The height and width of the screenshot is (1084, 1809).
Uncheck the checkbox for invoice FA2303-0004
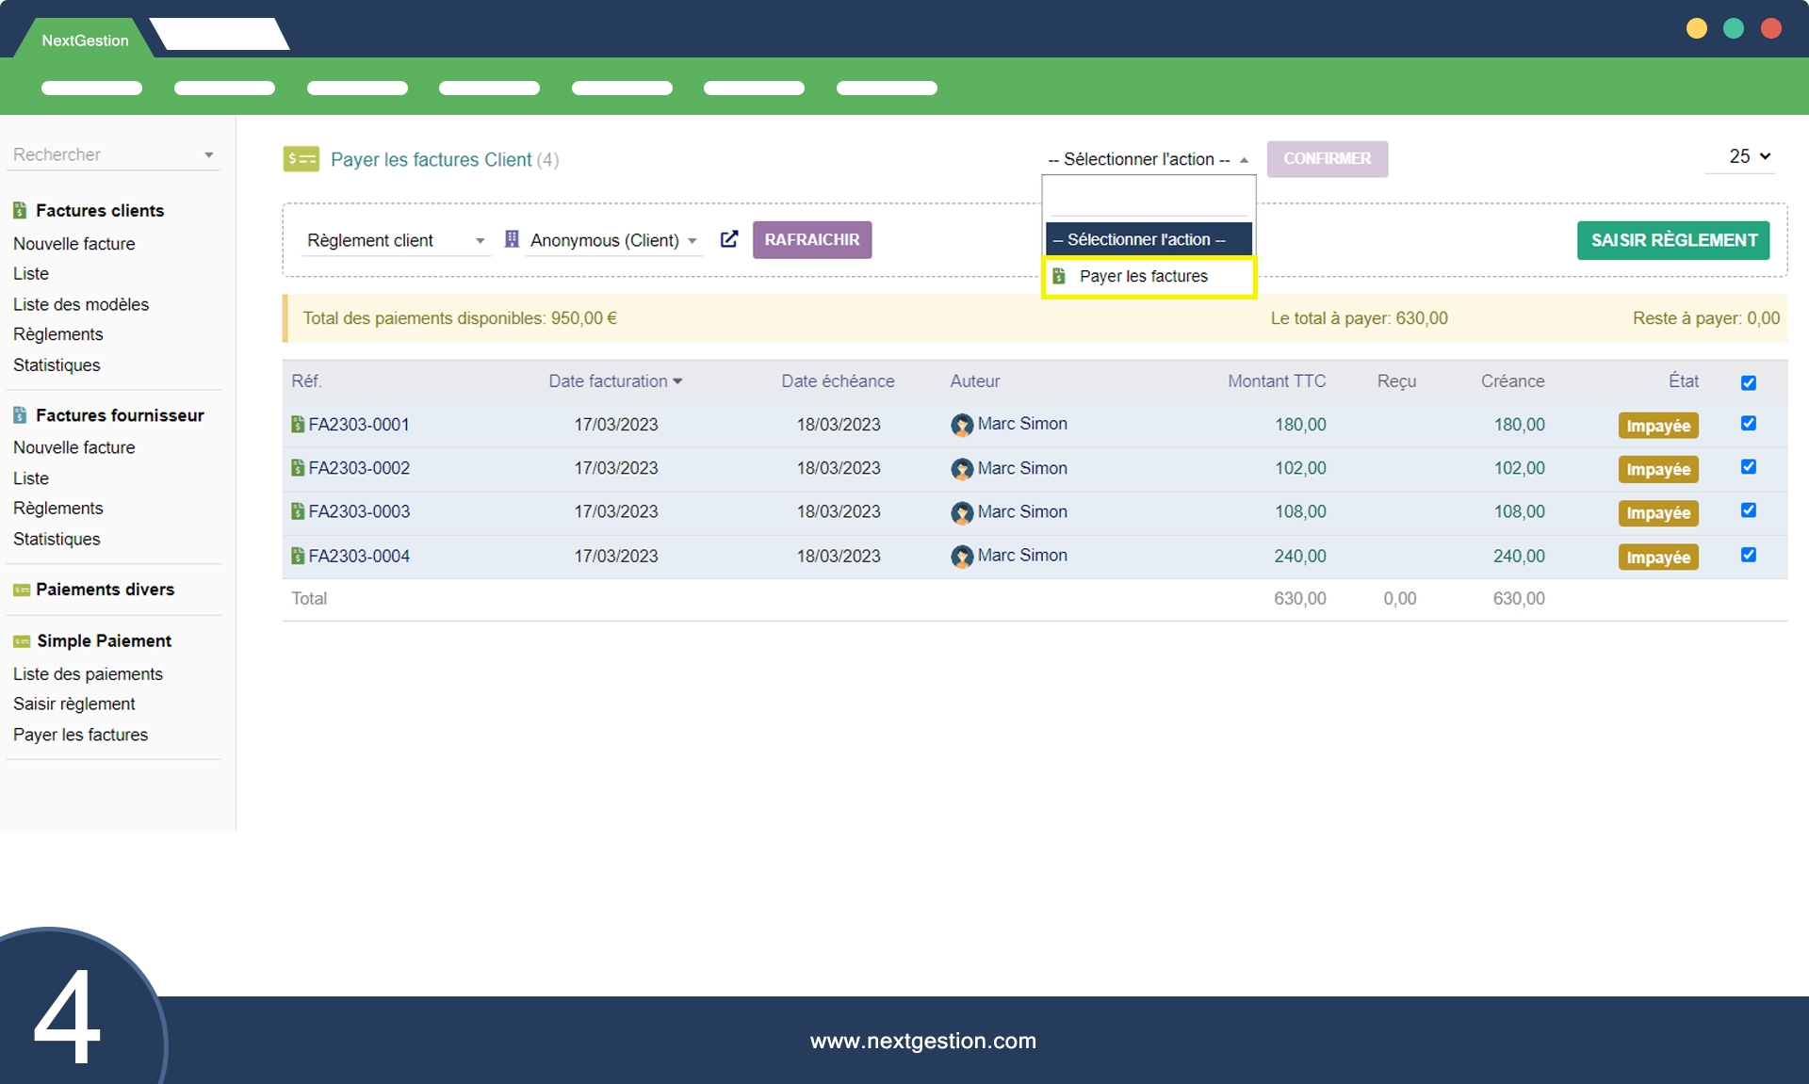pyautogui.click(x=1748, y=555)
